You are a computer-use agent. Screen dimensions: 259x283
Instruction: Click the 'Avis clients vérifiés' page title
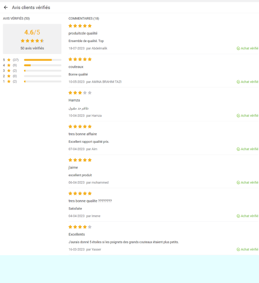(31, 7)
